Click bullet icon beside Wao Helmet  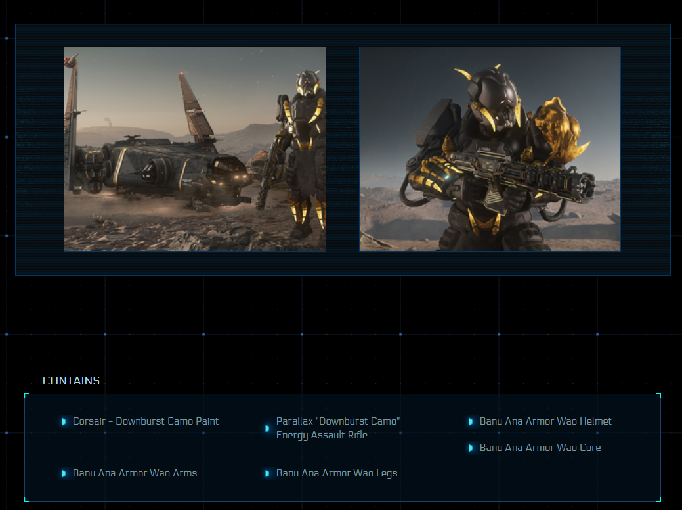coord(471,421)
